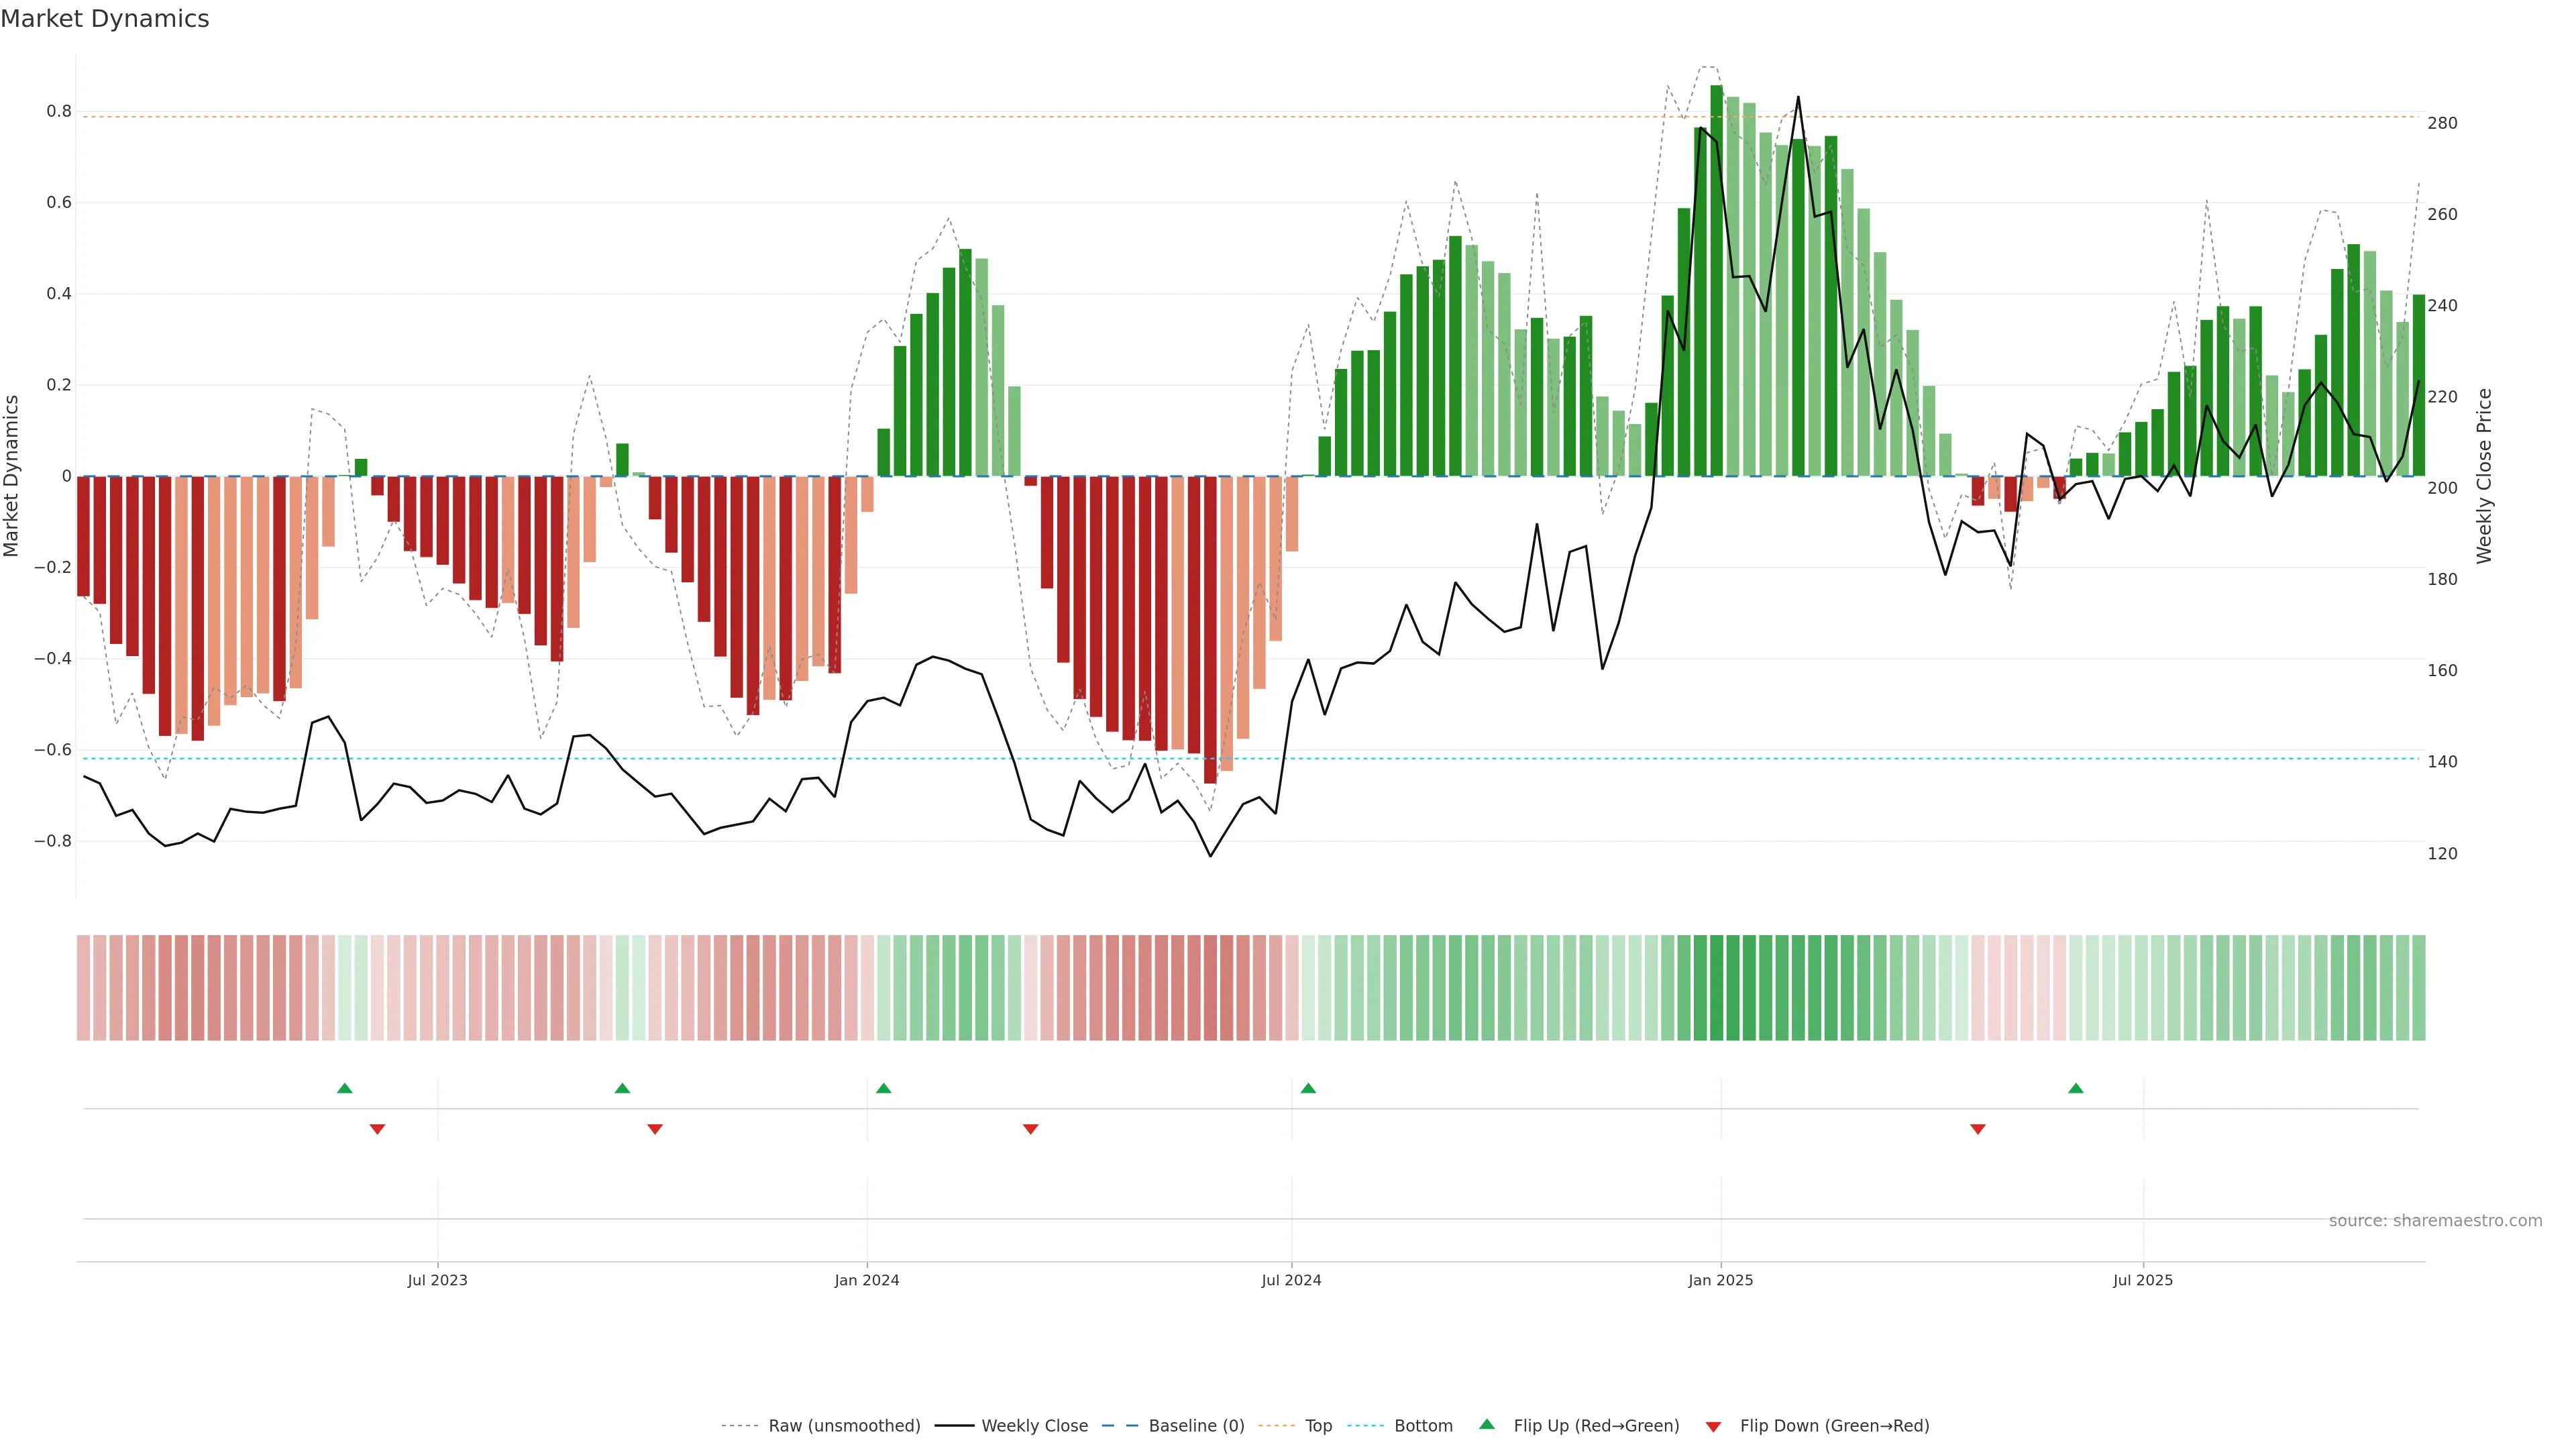
Task: Click the first red Flip Down triangle before Jul 2023
Action: click(377, 1129)
